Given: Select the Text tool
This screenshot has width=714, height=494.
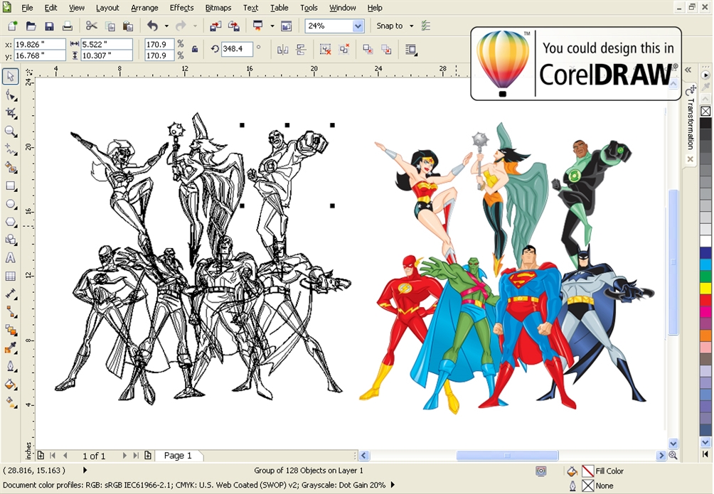Looking at the screenshot, I should tap(10, 258).
